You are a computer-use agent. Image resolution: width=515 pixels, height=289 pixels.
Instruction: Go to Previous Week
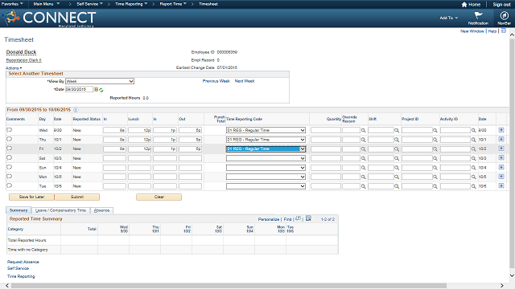pos(216,81)
